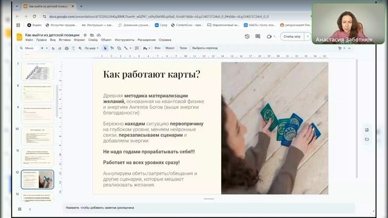Viewport: 388px width, 218px height.
Task: Open the Инструменты menu
Action: [124, 40]
